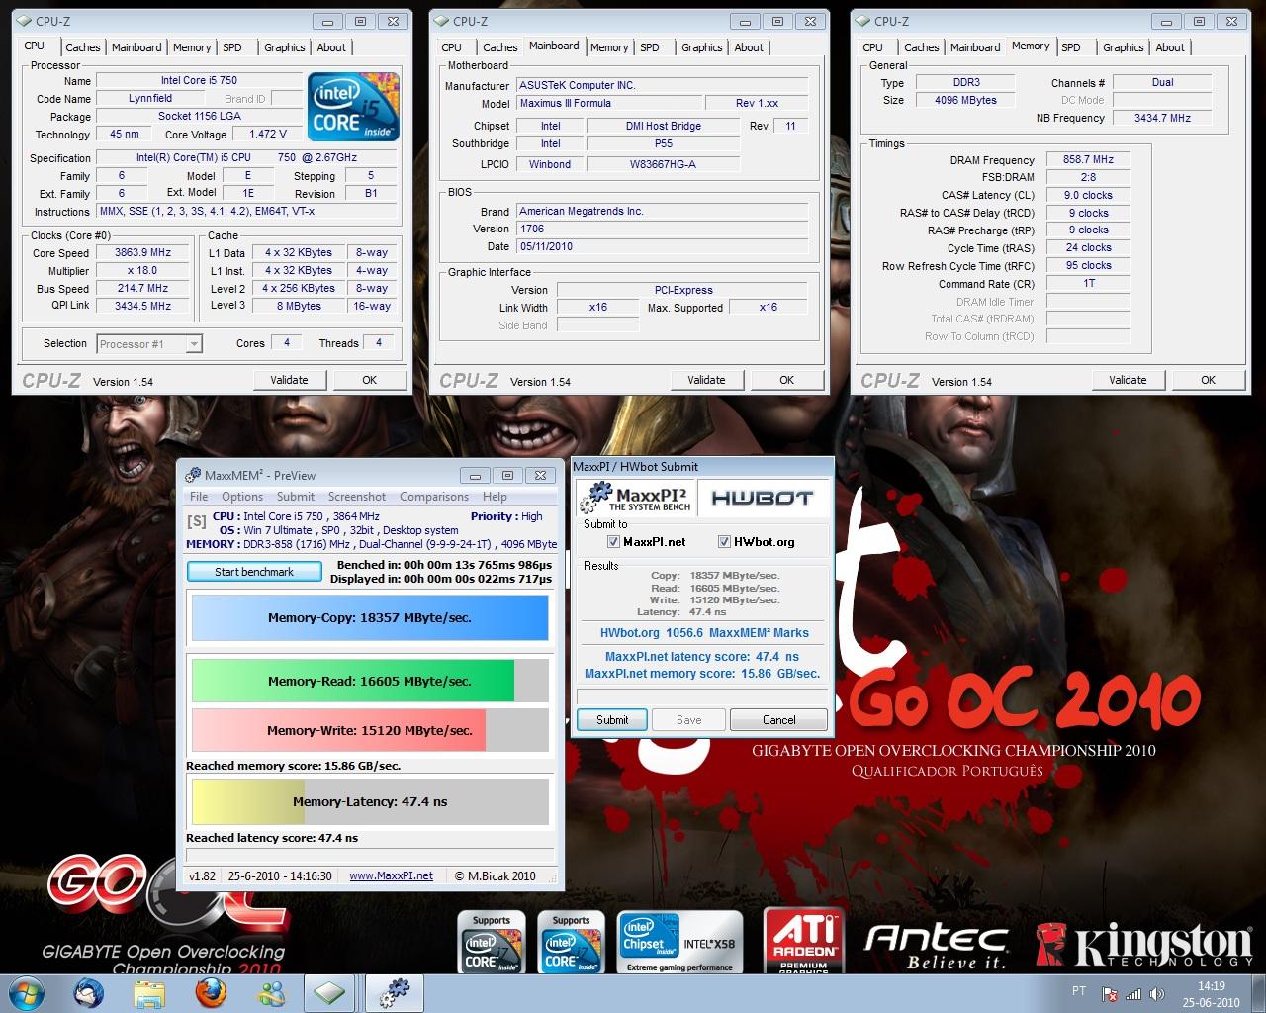Launch Firefox from the taskbar
Viewport: 1266px width, 1013px height.
pos(209,992)
